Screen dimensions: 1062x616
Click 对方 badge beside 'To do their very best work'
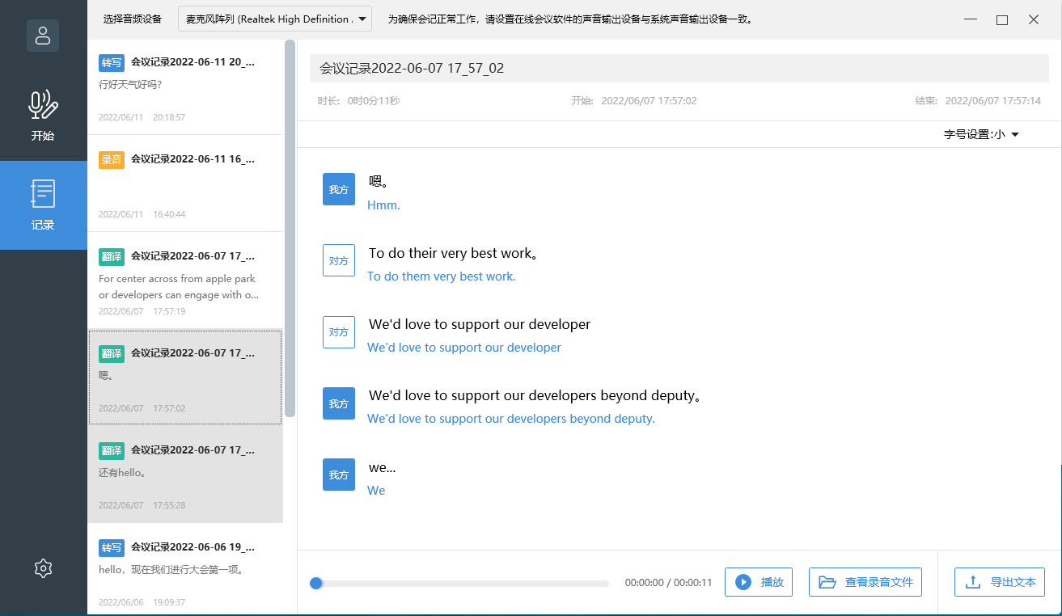(339, 260)
